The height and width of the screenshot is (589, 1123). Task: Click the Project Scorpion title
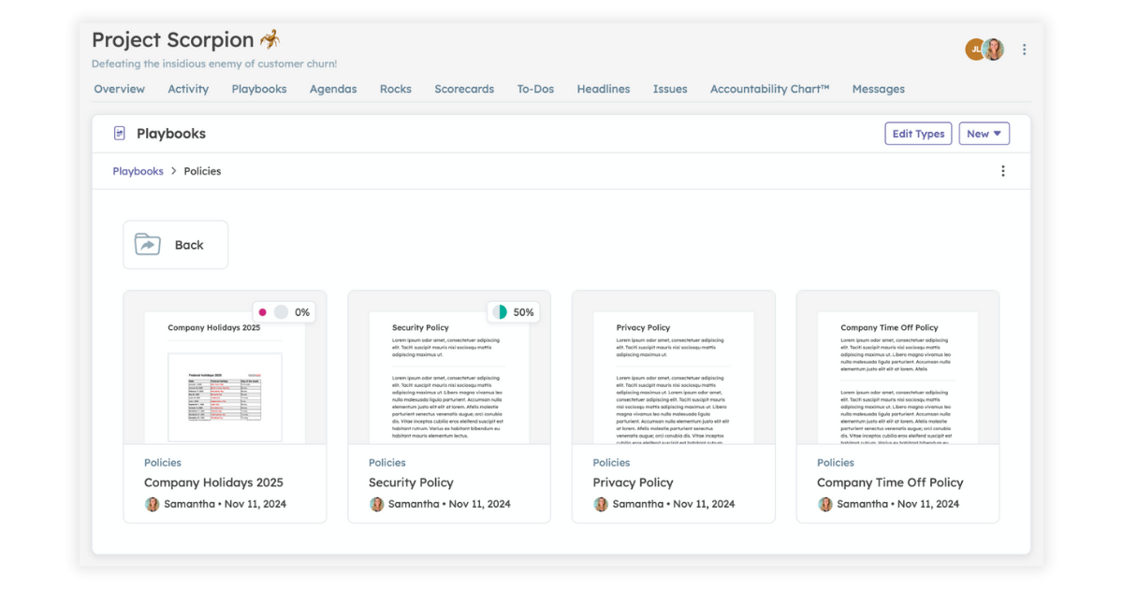point(173,40)
